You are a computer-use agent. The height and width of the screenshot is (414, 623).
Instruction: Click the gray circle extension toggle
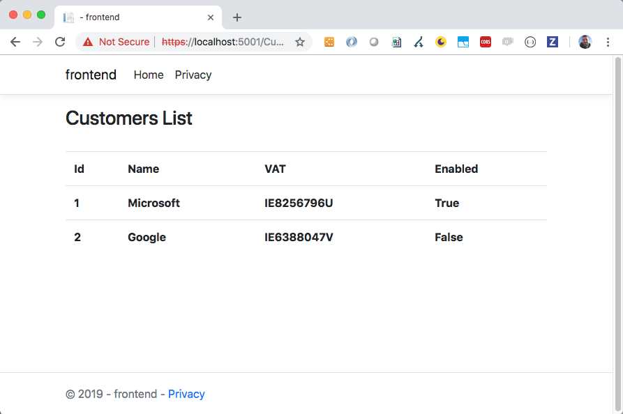tap(374, 42)
